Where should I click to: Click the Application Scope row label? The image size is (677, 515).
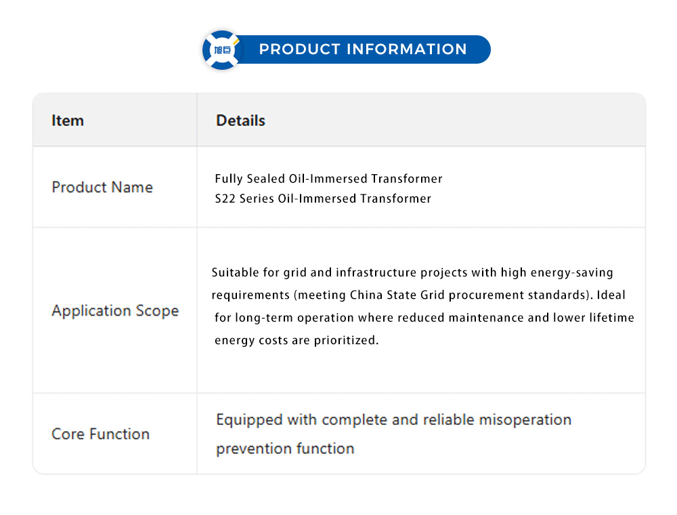(x=115, y=311)
